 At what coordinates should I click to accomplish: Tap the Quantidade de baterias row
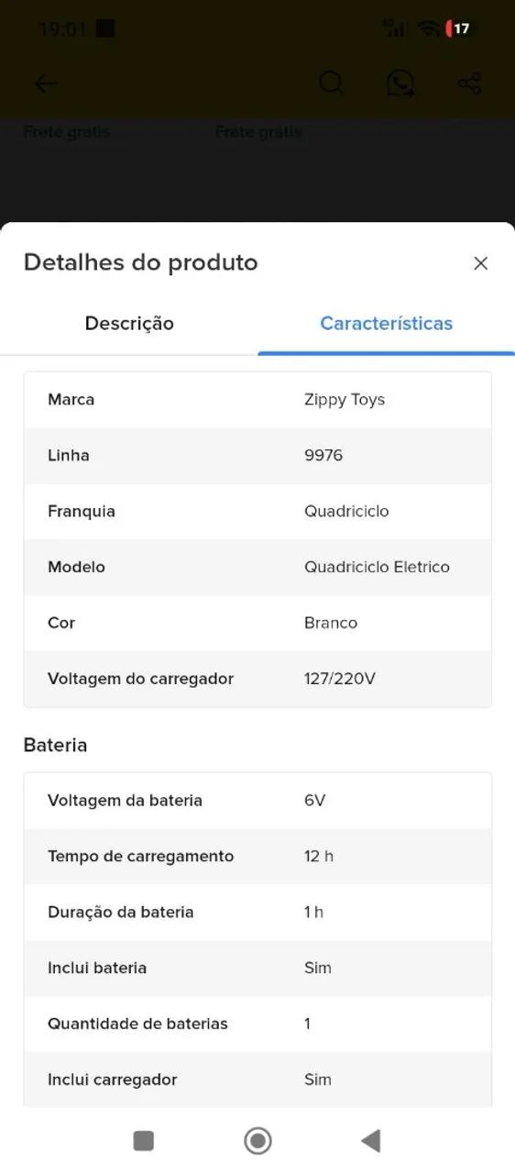[x=257, y=1024]
